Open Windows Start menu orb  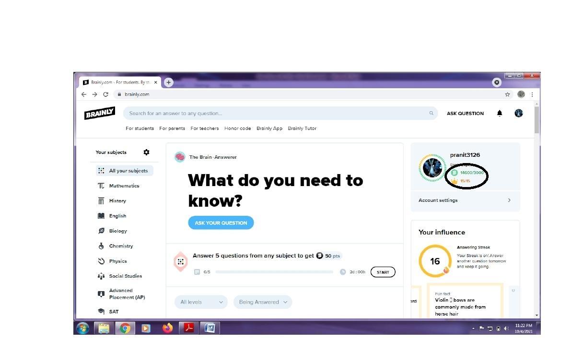click(83, 328)
